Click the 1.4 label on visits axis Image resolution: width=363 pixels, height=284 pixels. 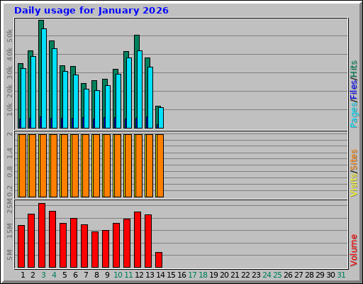(x=9, y=153)
